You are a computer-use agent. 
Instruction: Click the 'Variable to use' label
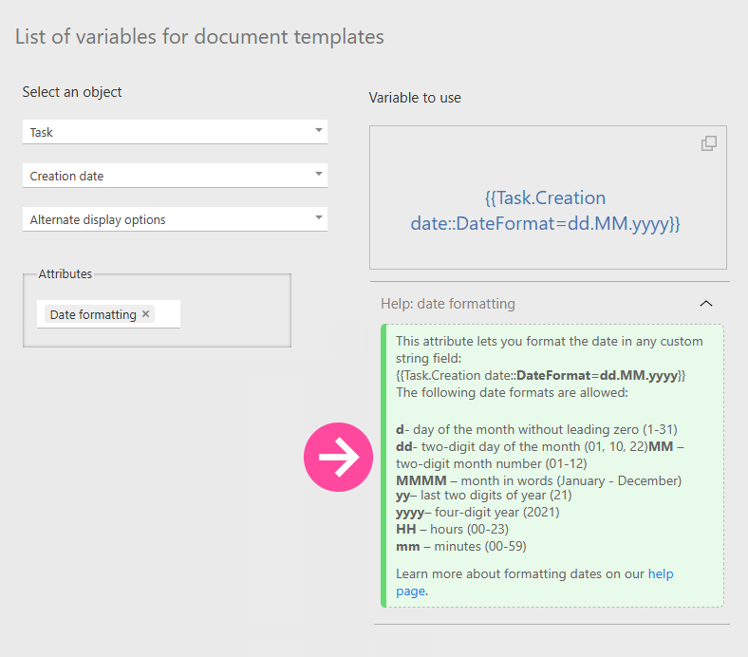415,98
